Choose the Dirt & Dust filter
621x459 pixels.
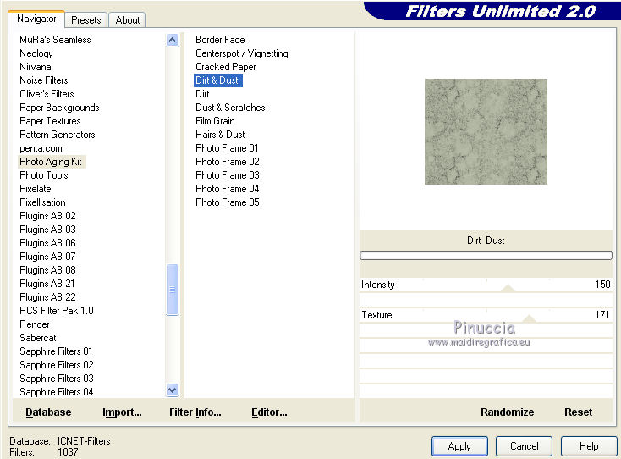[x=217, y=80]
